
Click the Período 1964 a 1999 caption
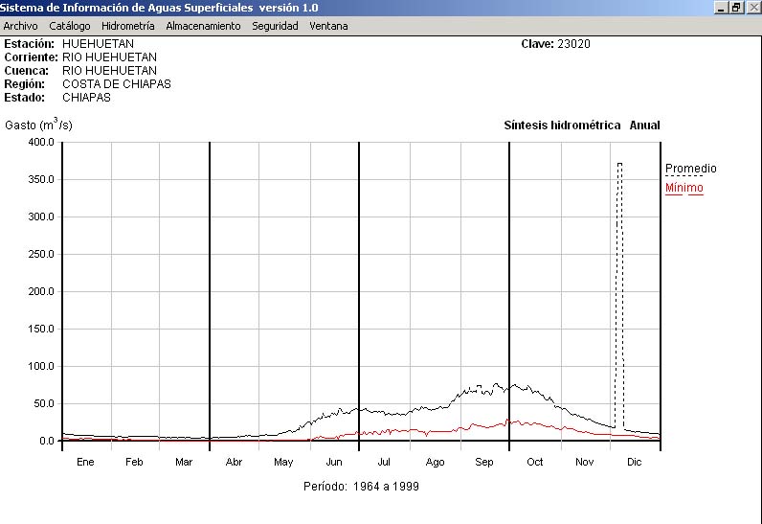point(361,487)
